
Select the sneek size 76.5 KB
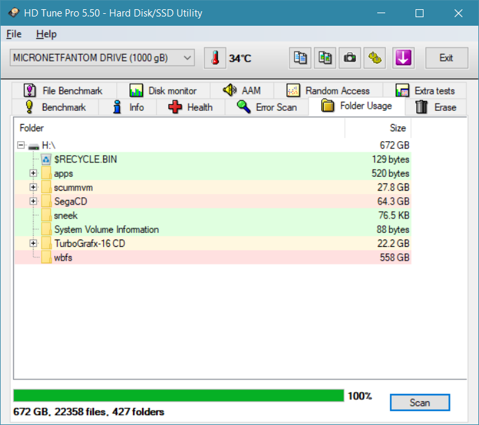point(394,215)
